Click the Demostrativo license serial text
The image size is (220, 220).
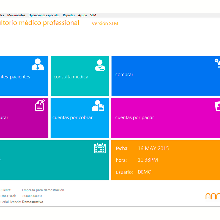point(33,202)
